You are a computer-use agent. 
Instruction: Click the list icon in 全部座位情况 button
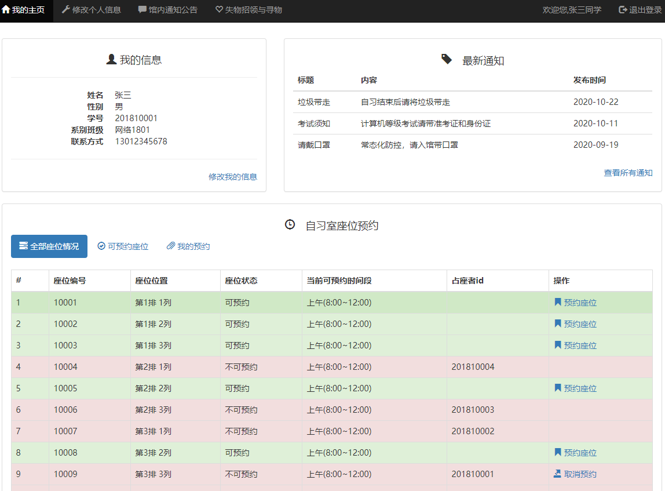coord(23,246)
